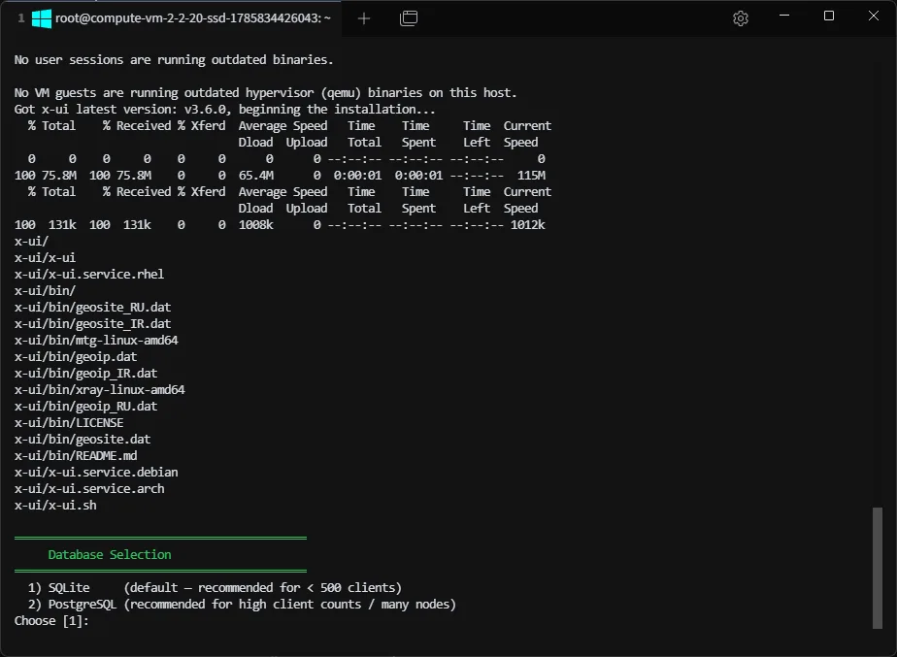This screenshot has height=657, width=897.
Task: Open the tab overview windows icon
Action: click(x=409, y=18)
